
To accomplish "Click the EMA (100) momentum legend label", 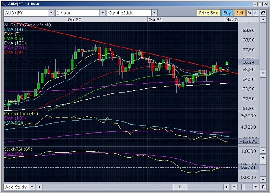I will tap(15, 118).
